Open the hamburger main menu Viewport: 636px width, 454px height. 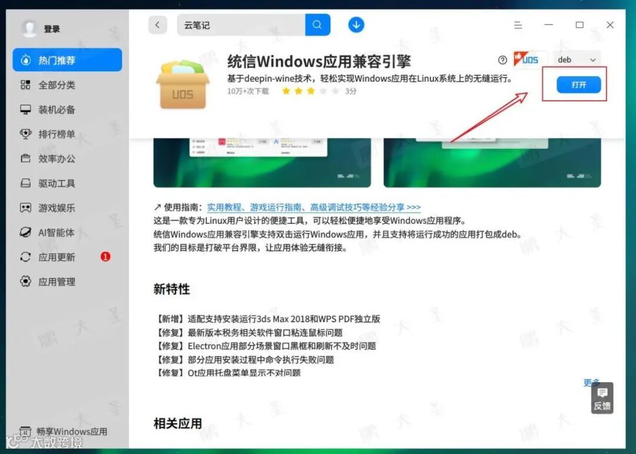518,25
